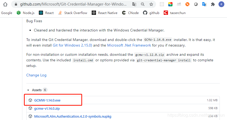The height and width of the screenshot is (120, 227).
Task: Select the GitHub URL in address bar
Action: point(73,4)
